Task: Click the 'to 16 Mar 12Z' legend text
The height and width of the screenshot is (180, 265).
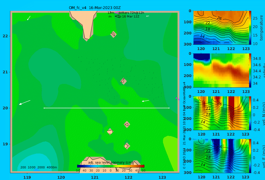Action: tap(129, 16)
